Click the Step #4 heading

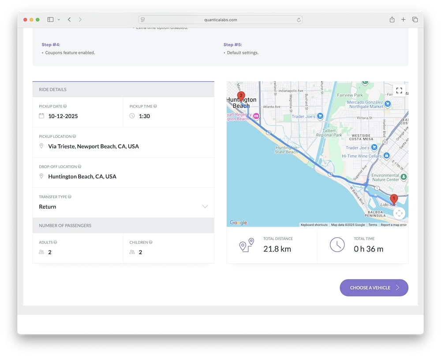coord(51,44)
